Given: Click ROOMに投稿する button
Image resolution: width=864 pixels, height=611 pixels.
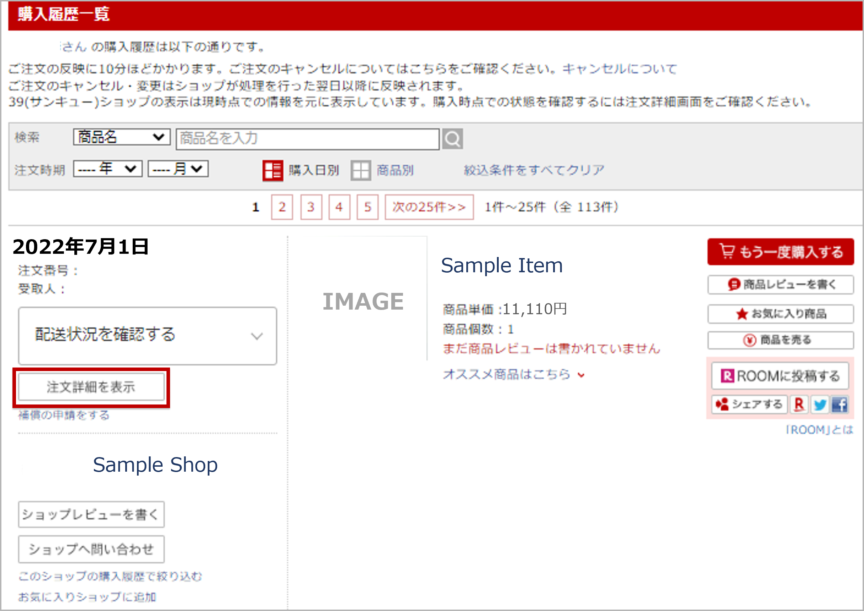Looking at the screenshot, I should (x=780, y=376).
